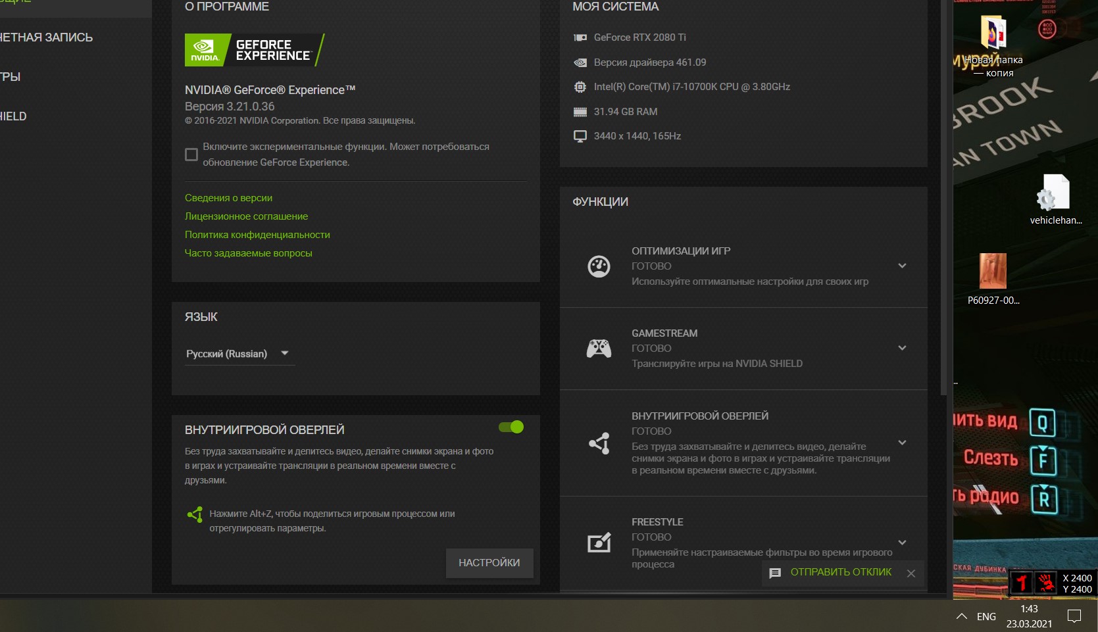Dismiss the Отправить отклик feedback banner
Screen dimensions: 1098x632
click(x=911, y=573)
